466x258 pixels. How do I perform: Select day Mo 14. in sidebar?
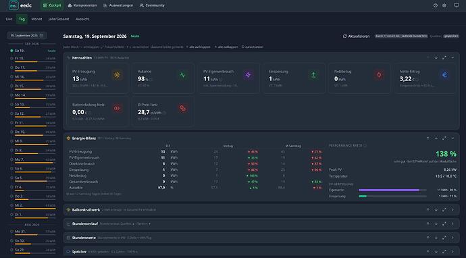33,96
